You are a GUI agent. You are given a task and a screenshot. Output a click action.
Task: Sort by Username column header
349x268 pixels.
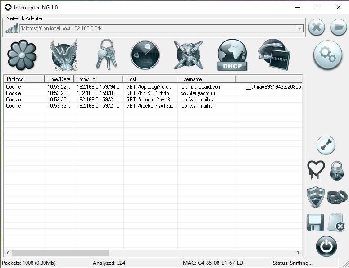tap(207, 79)
